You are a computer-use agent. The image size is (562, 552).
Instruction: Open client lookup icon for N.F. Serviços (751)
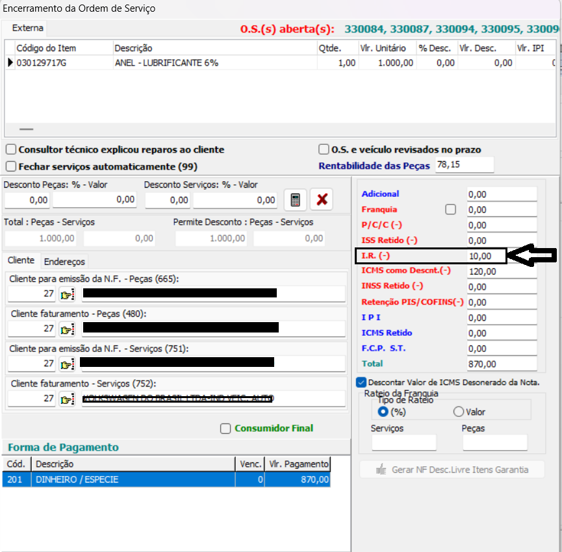point(67,364)
